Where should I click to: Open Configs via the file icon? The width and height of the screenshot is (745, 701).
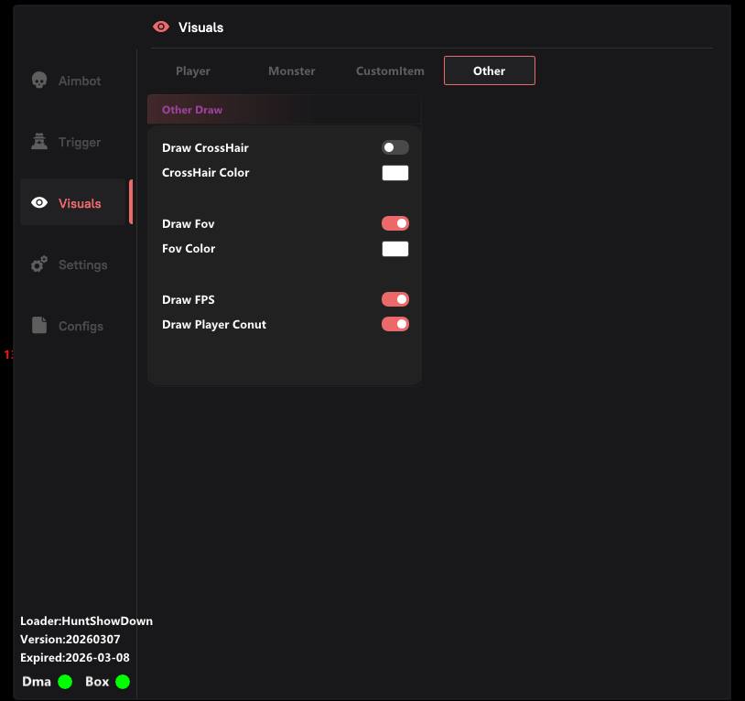click(39, 326)
